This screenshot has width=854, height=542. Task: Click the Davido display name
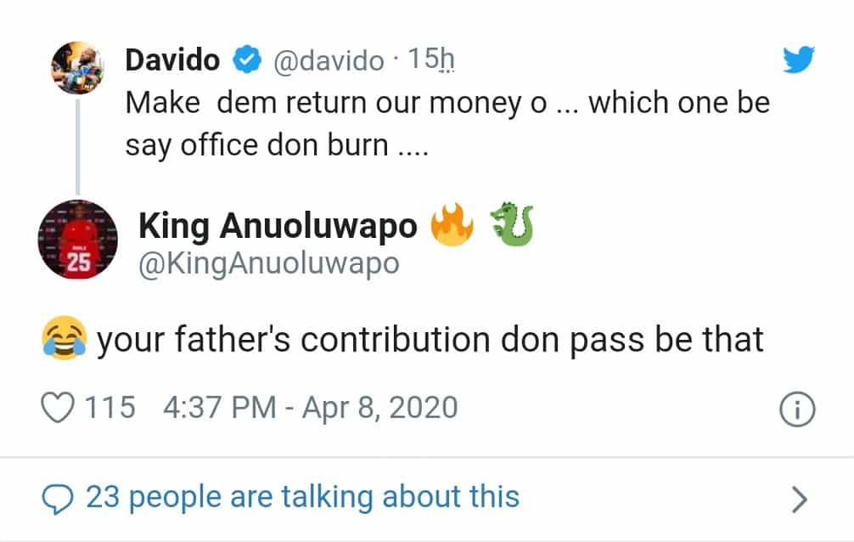tap(172, 60)
